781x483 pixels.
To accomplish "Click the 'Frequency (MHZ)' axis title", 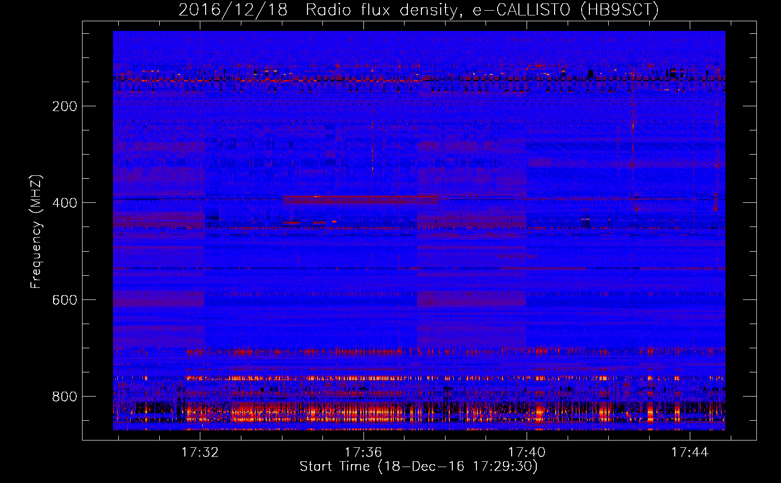I will pos(36,231).
